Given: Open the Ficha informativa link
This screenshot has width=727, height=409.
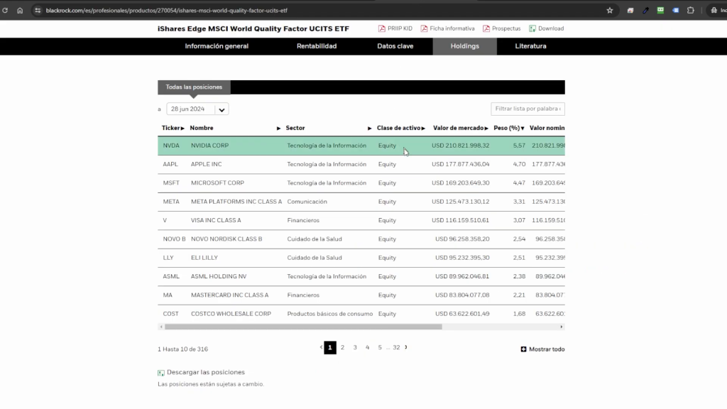Looking at the screenshot, I should tap(452, 28).
